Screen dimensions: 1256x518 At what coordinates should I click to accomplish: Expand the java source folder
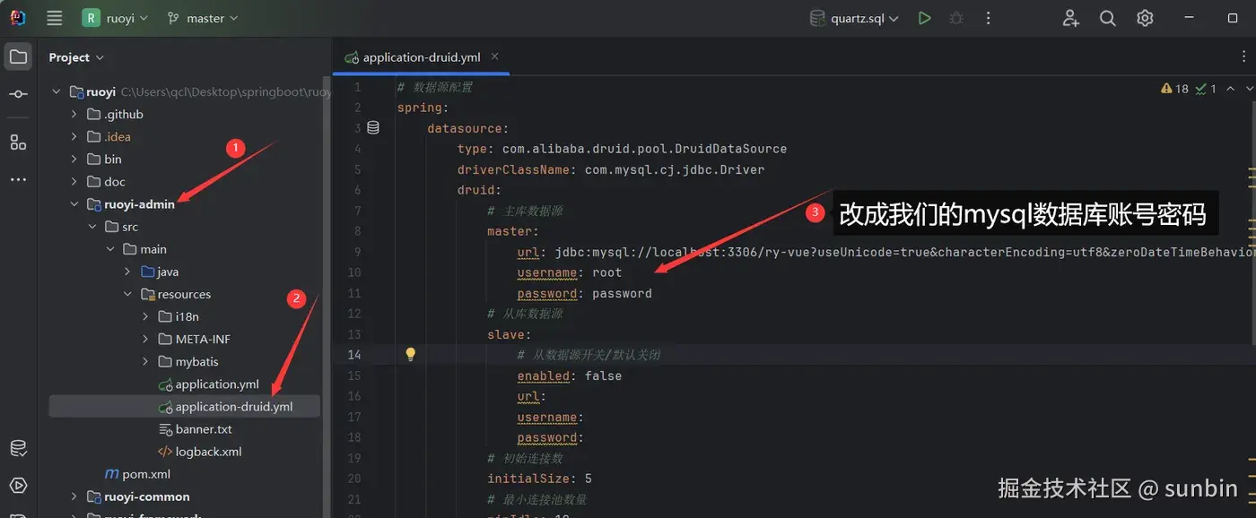point(128,272)
